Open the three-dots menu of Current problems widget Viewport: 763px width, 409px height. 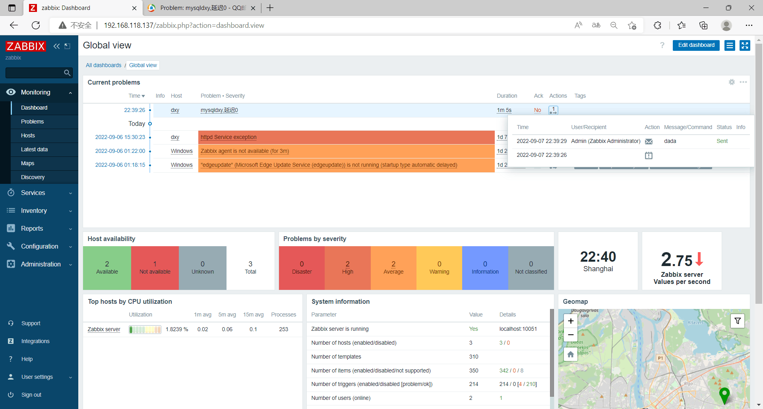743,82
